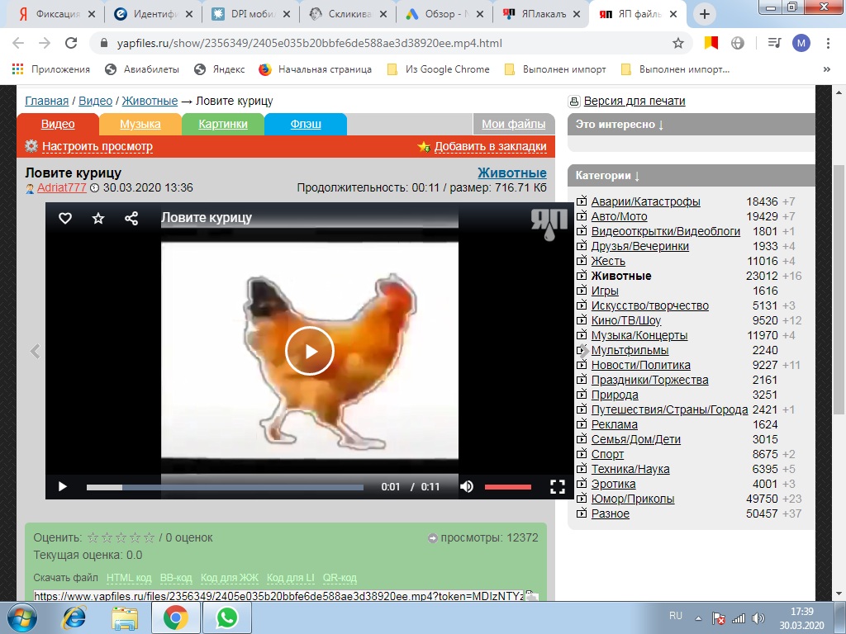846x634 pixels.
Task: Open the Картинки tab
Action: tap(223, 124)
